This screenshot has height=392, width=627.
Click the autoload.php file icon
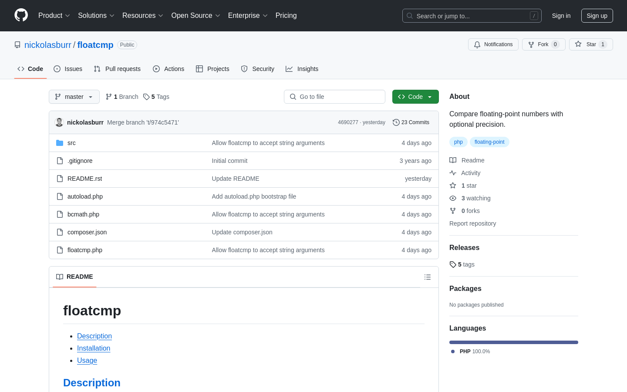click(60, 196)
